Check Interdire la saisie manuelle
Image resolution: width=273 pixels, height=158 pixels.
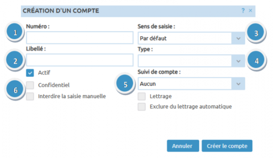(x=30, y=96)
